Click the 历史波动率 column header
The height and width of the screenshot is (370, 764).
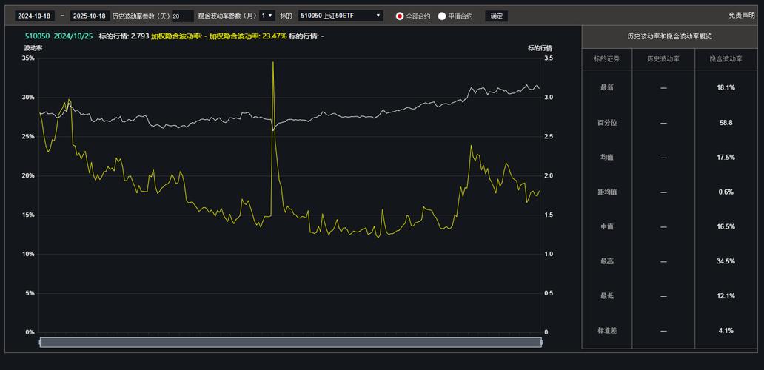pyautogui.click(x=663, y=58)
